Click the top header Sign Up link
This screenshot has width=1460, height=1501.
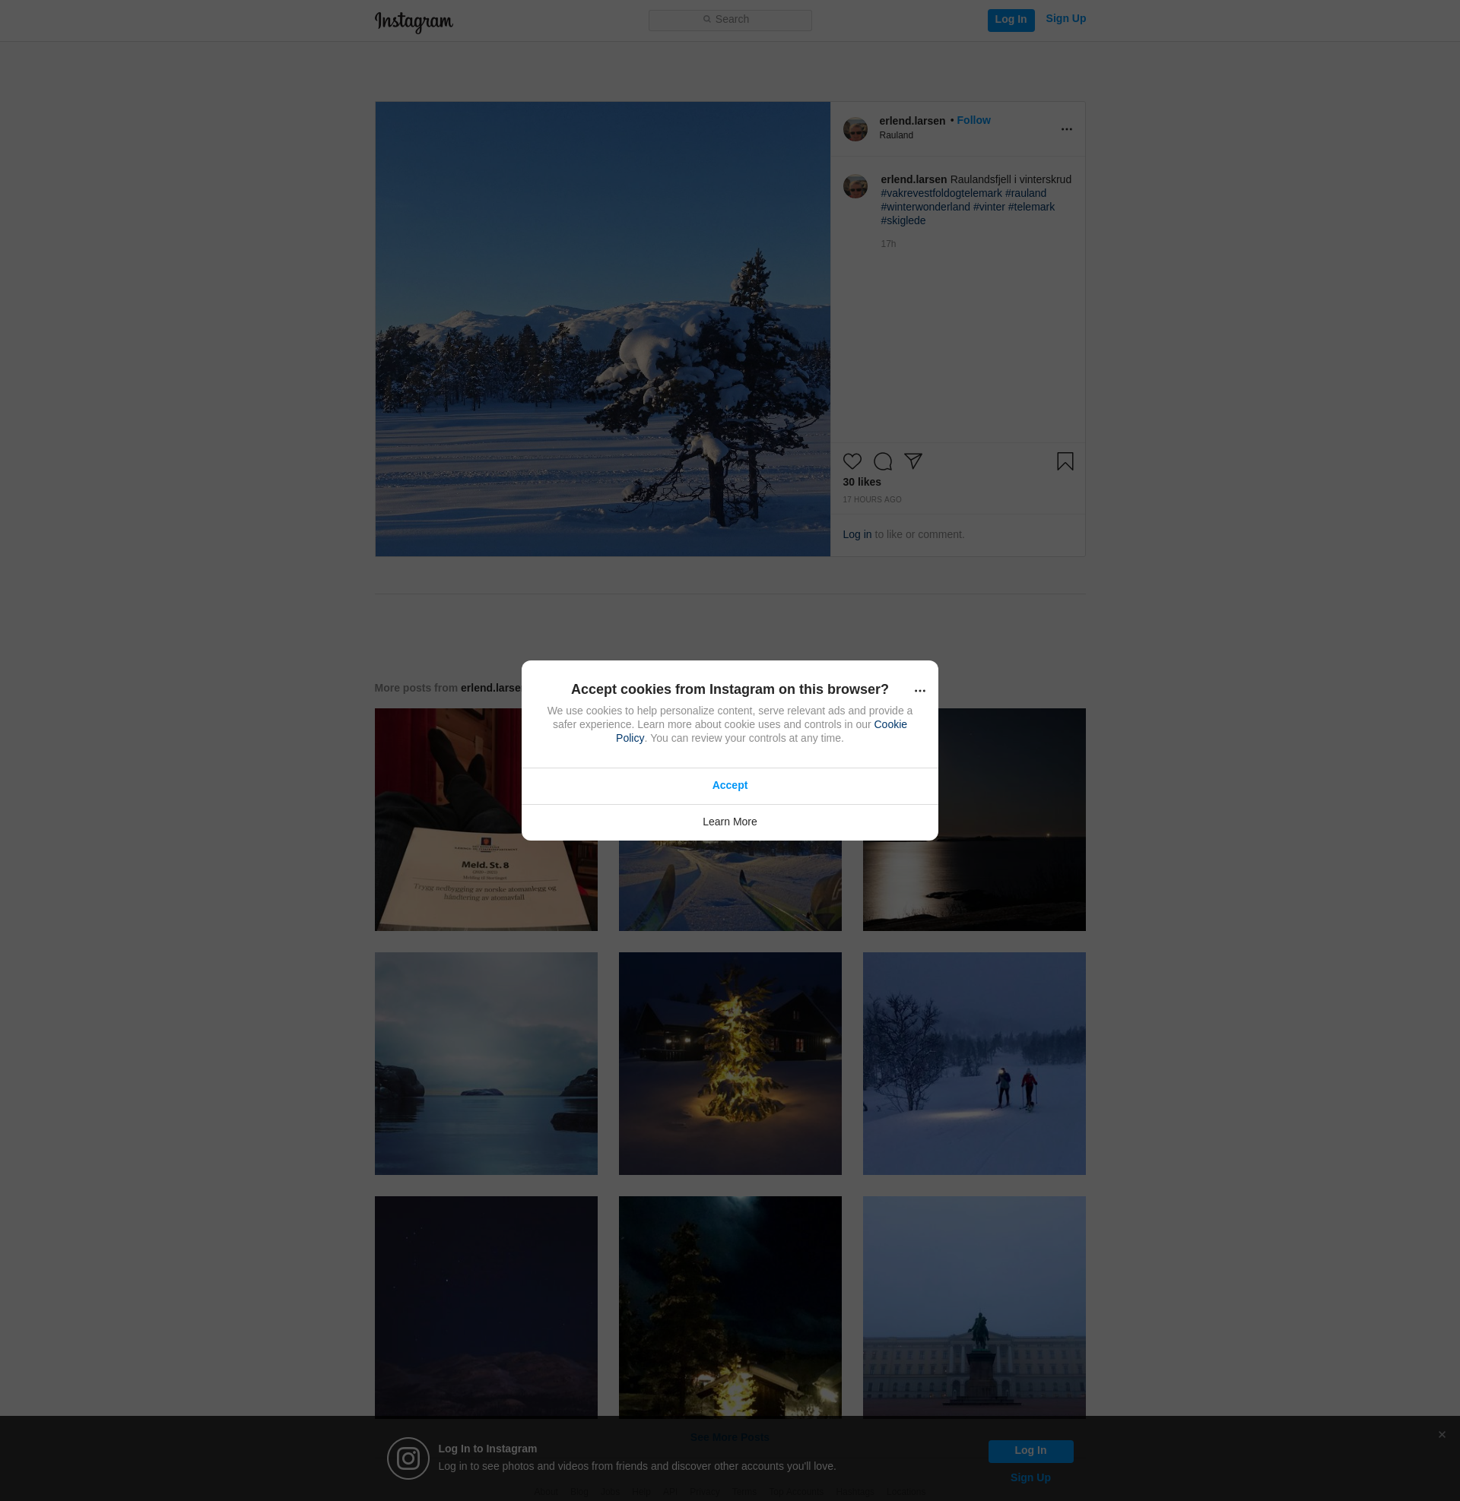(1065, 19)
